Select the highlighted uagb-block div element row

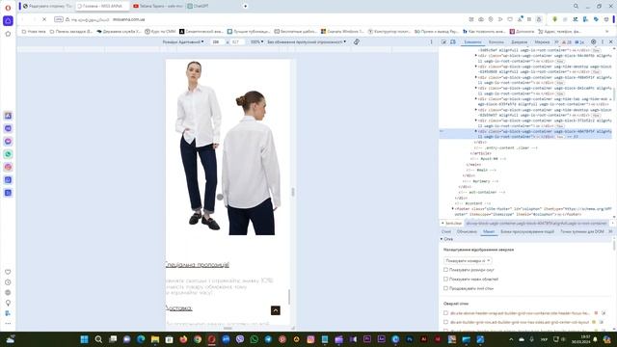(525, 134)
